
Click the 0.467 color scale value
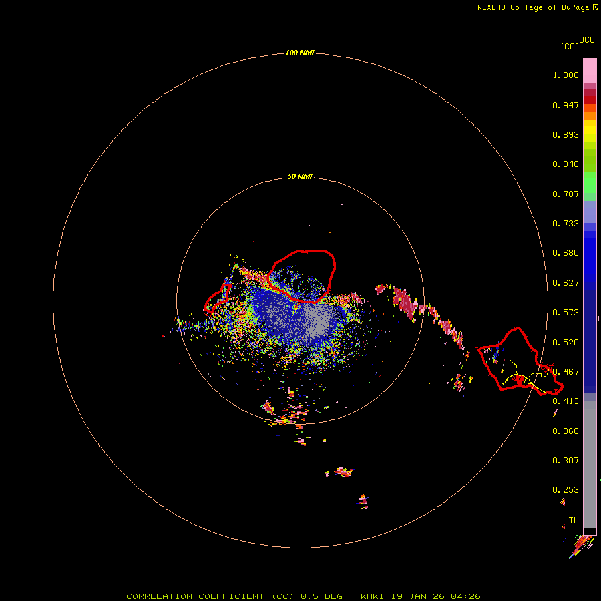click(566, 372)
